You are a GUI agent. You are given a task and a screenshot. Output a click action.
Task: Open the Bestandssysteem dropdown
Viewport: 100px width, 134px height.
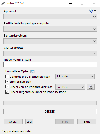point(50,41)
